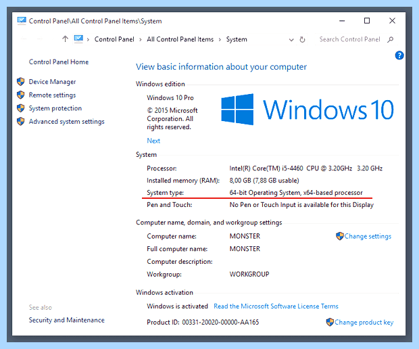Click the shield icon beside Change settings

(x=340, y=236)
